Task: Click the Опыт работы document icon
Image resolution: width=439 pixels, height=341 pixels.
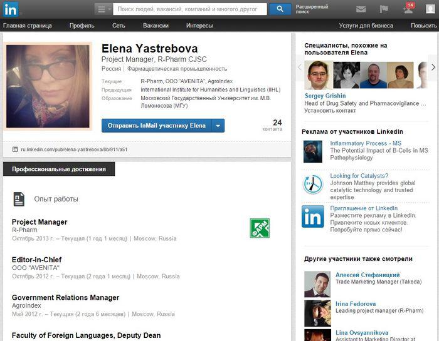Action: click(19, 199)
